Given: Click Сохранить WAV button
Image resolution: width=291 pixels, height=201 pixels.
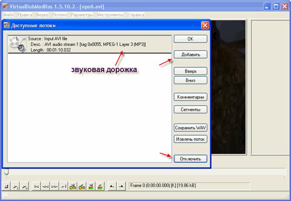Looking at the screenshot, I should point(190,128).
